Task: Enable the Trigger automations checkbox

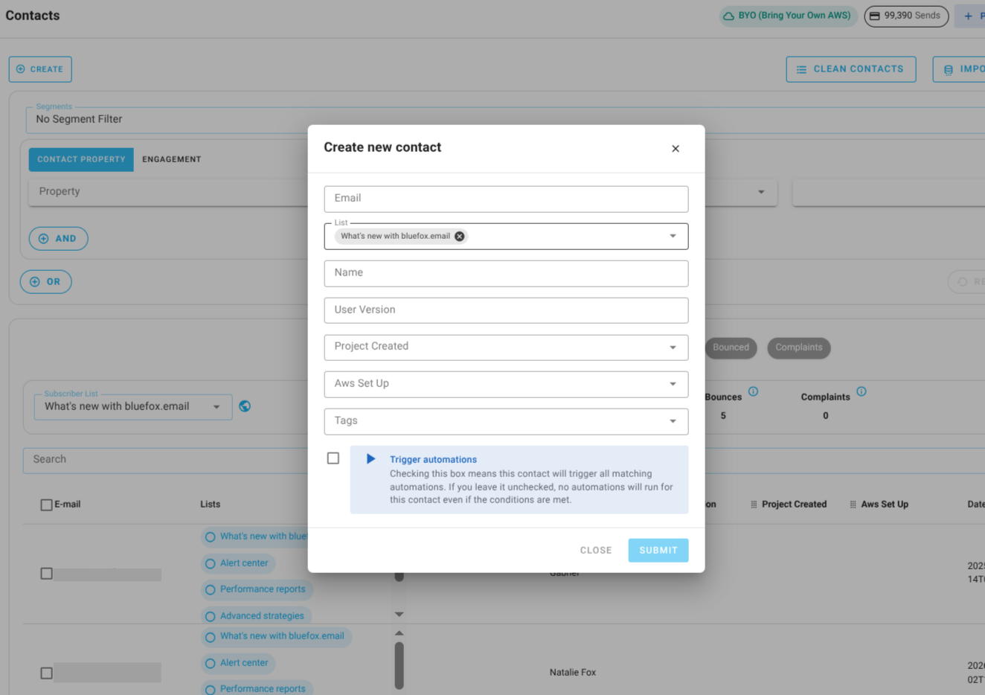Action: 333,458
